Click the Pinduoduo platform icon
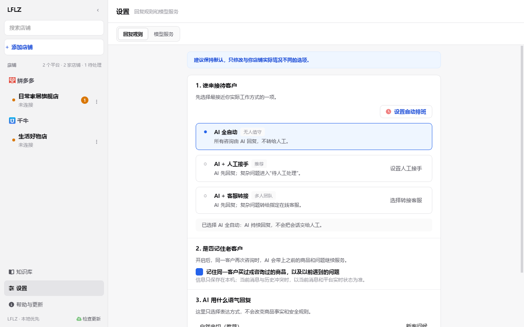The image size is (524, 327). click(x=12, y=81)
